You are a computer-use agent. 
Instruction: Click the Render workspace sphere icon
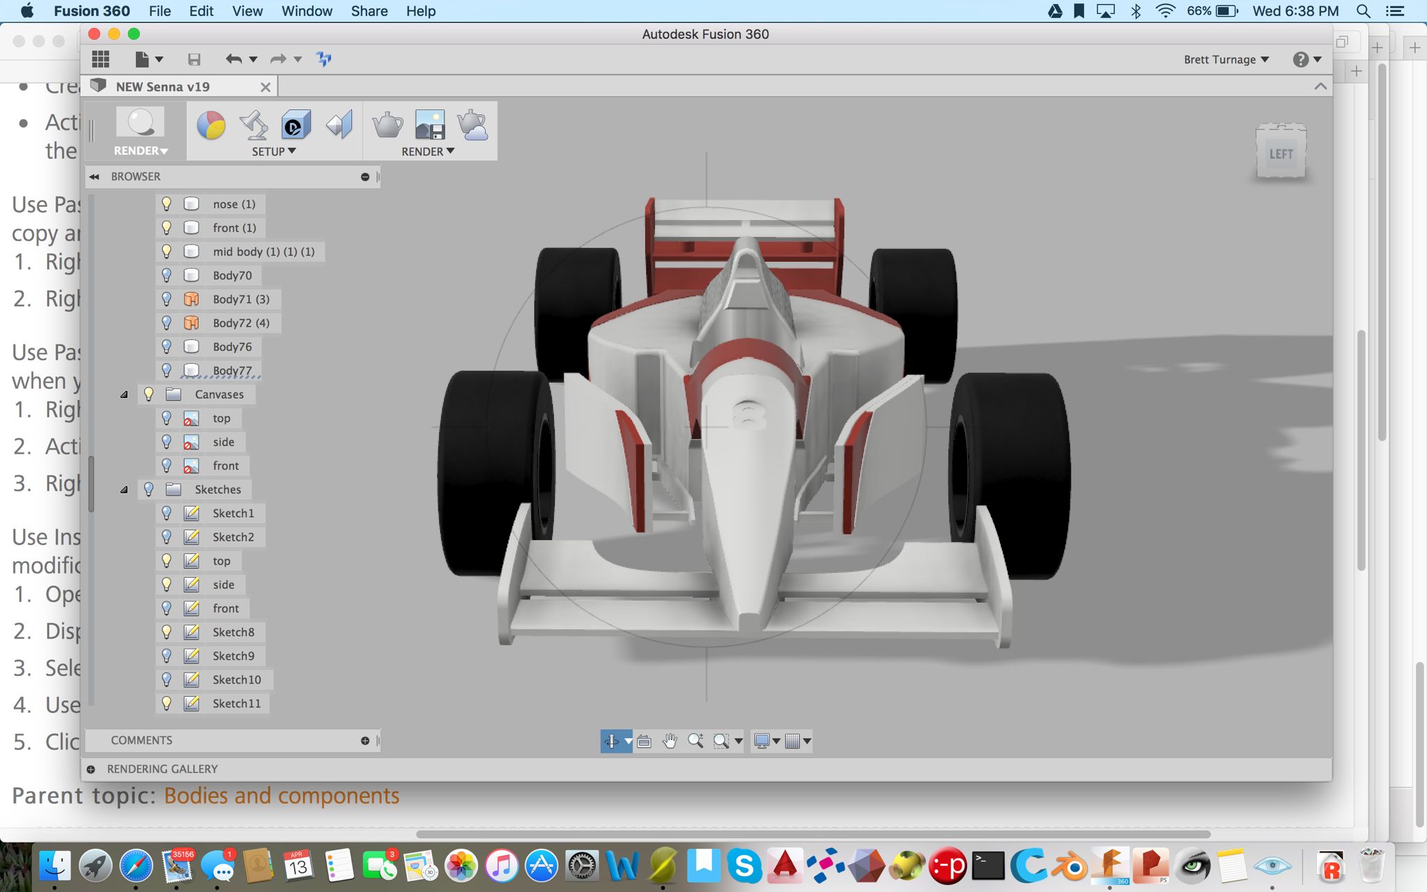click(140, 123)
